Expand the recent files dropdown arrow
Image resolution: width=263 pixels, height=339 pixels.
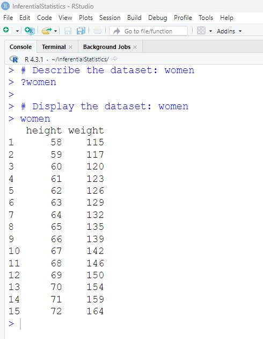(x=55, y=31)
